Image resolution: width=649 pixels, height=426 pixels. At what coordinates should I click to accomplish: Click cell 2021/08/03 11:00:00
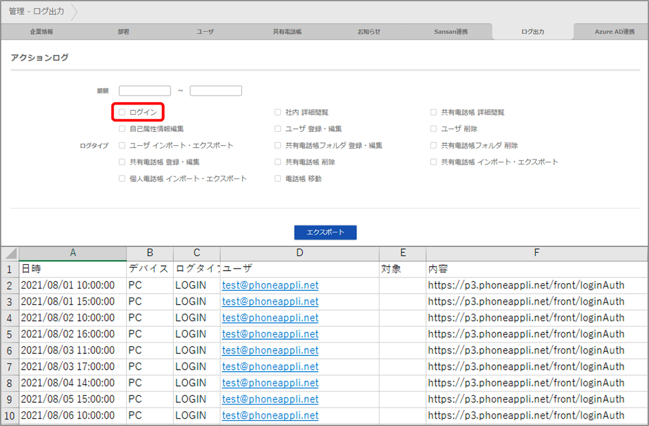(73, 350)
